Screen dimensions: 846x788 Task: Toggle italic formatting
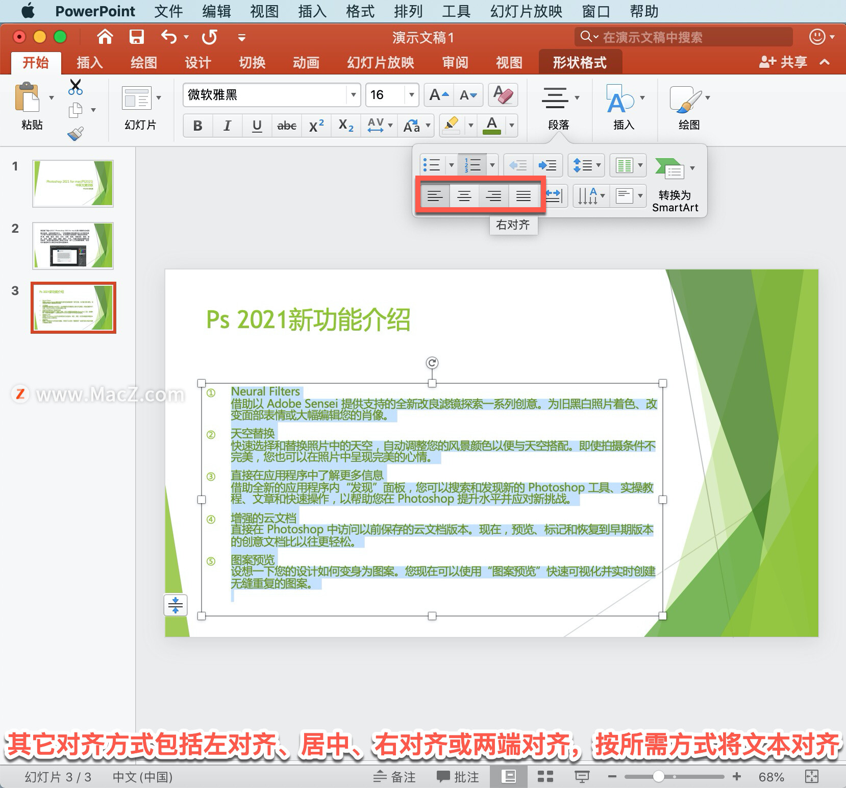tap(228, 126)
